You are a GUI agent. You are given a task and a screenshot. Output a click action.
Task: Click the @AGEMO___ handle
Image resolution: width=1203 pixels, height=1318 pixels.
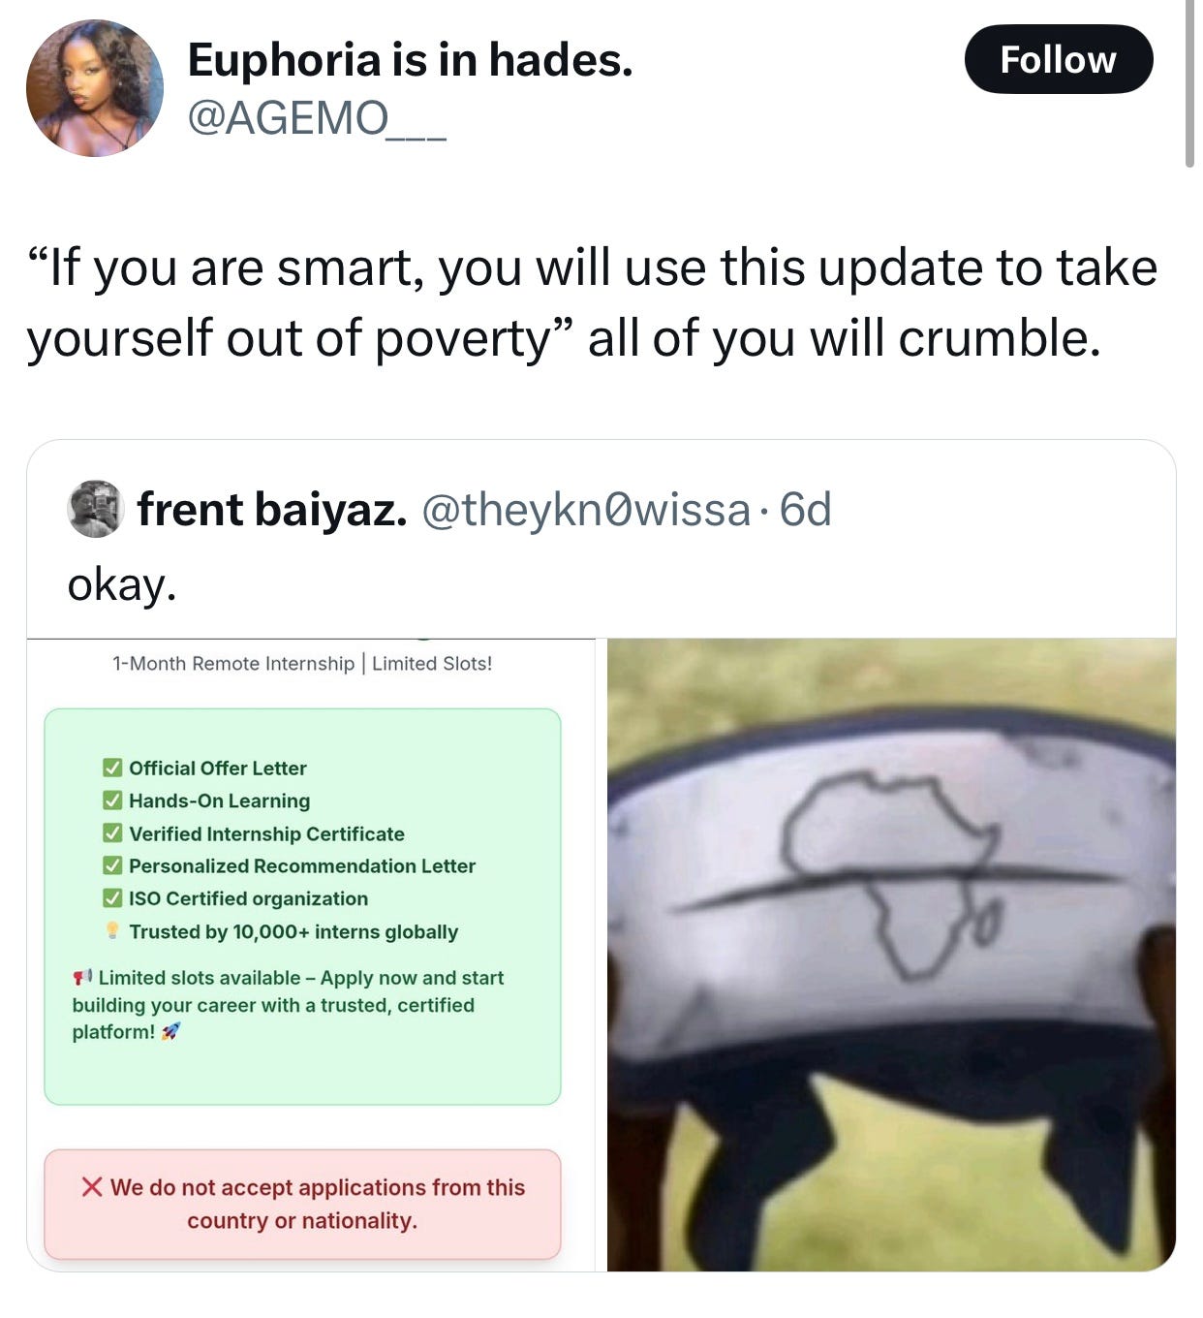pos(316,119)
